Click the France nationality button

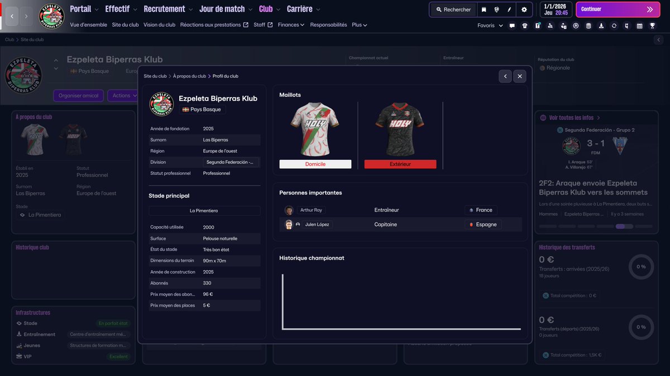[481, 211]
